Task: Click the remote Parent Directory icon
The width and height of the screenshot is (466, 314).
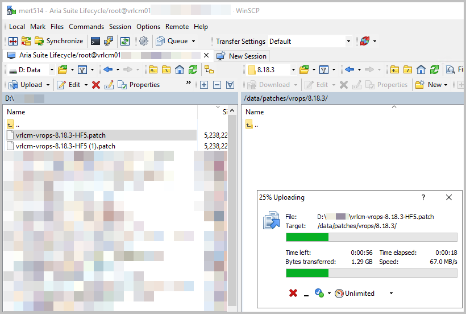Action: tap(395, 70)
